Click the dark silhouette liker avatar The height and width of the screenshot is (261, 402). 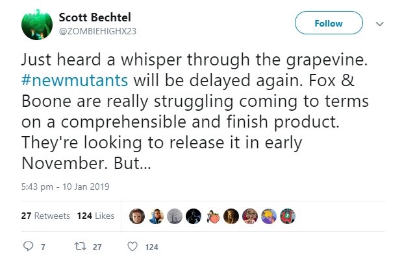point(193,216)
